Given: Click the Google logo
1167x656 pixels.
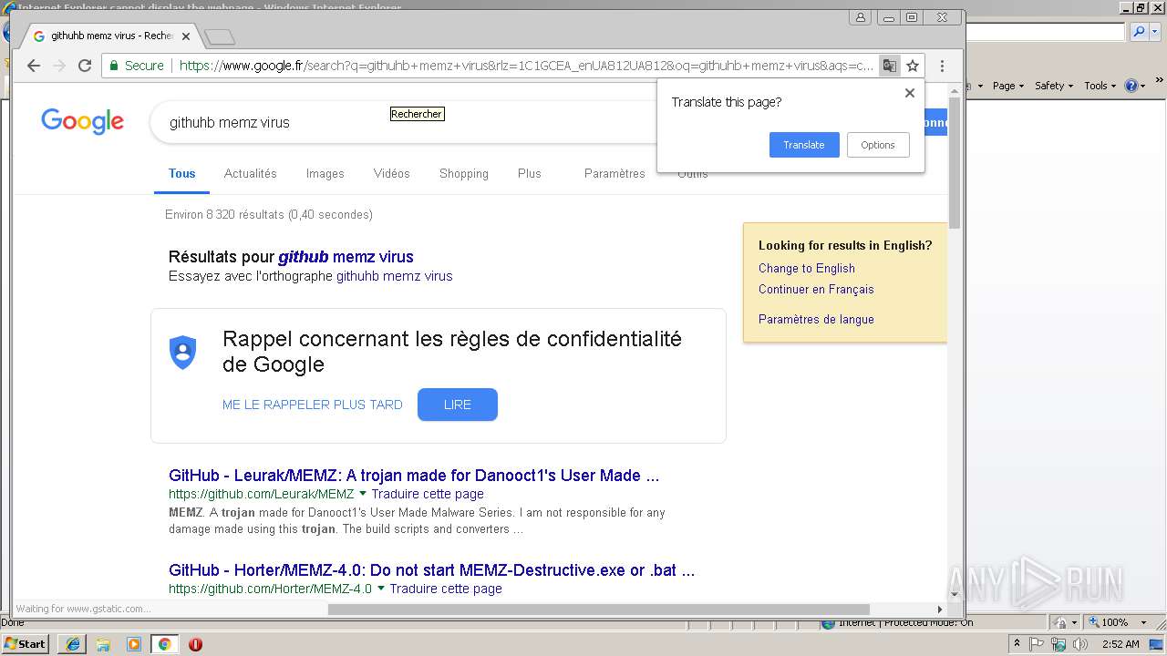Looking at the screenshot, I should click(x=82, y=121).
